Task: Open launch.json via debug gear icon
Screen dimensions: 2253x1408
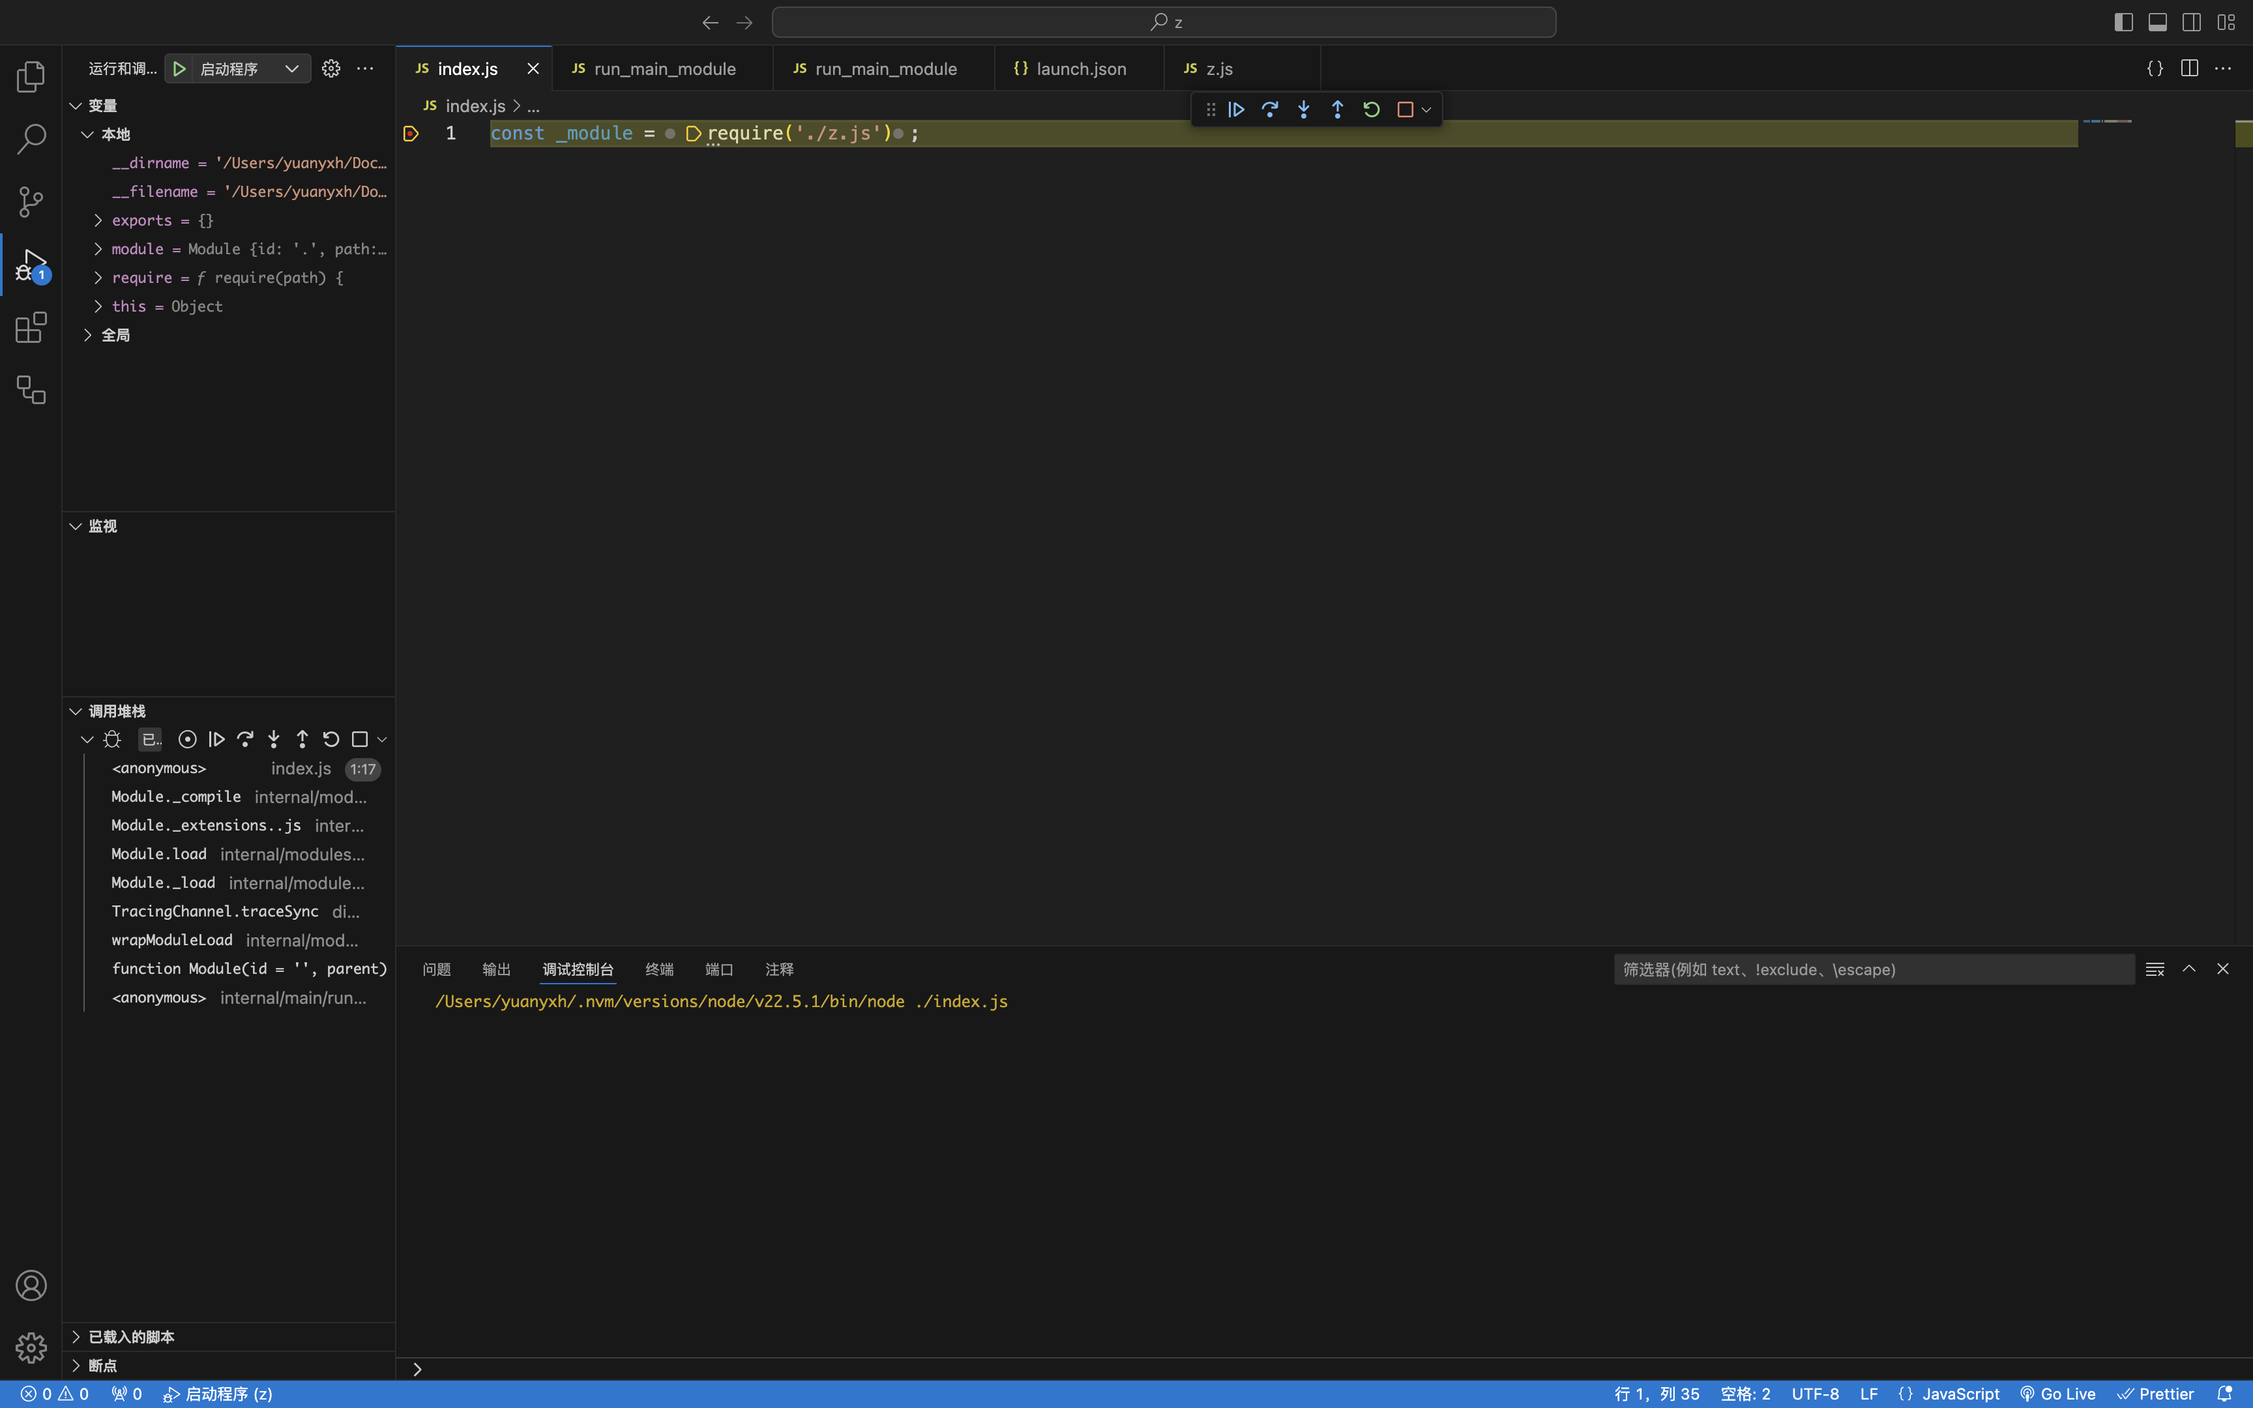Action: tap(331, 69)
